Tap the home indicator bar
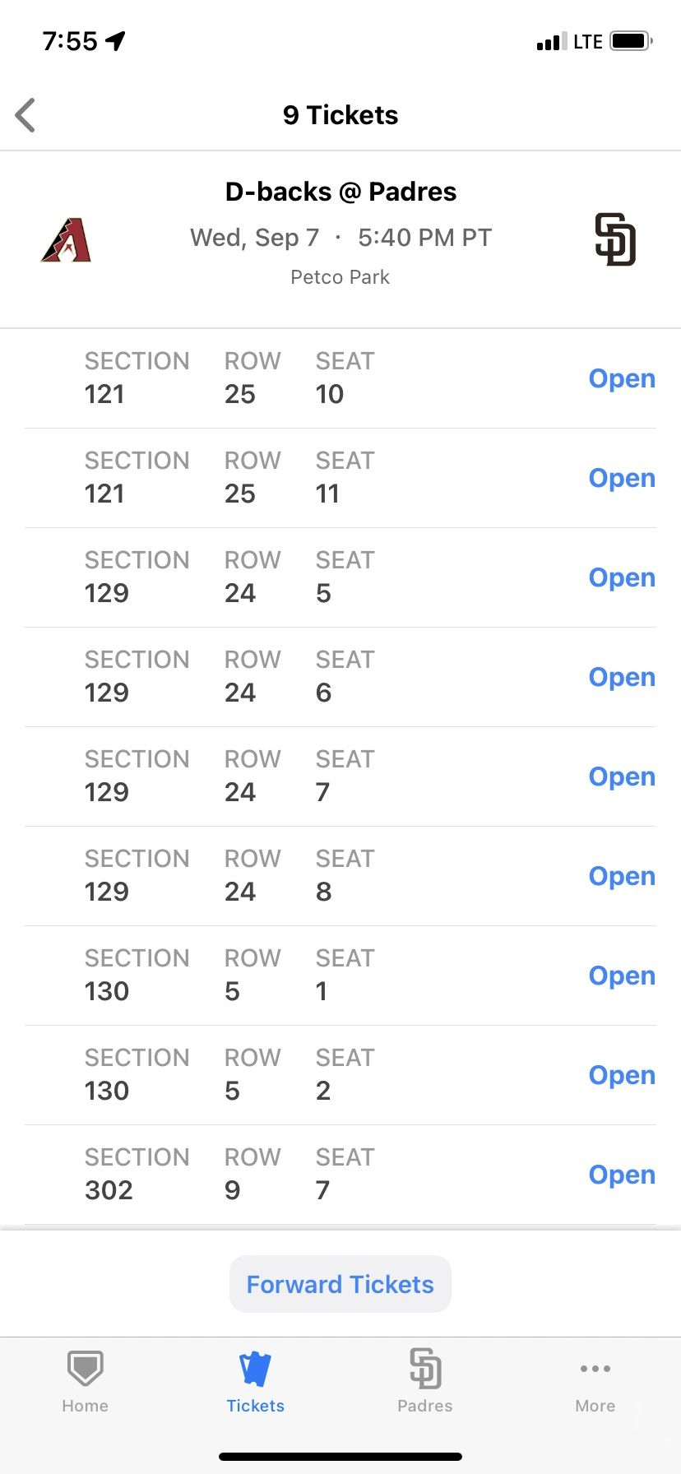The width and height of the screenshot is (681, 1474). tap(340, 1456)
